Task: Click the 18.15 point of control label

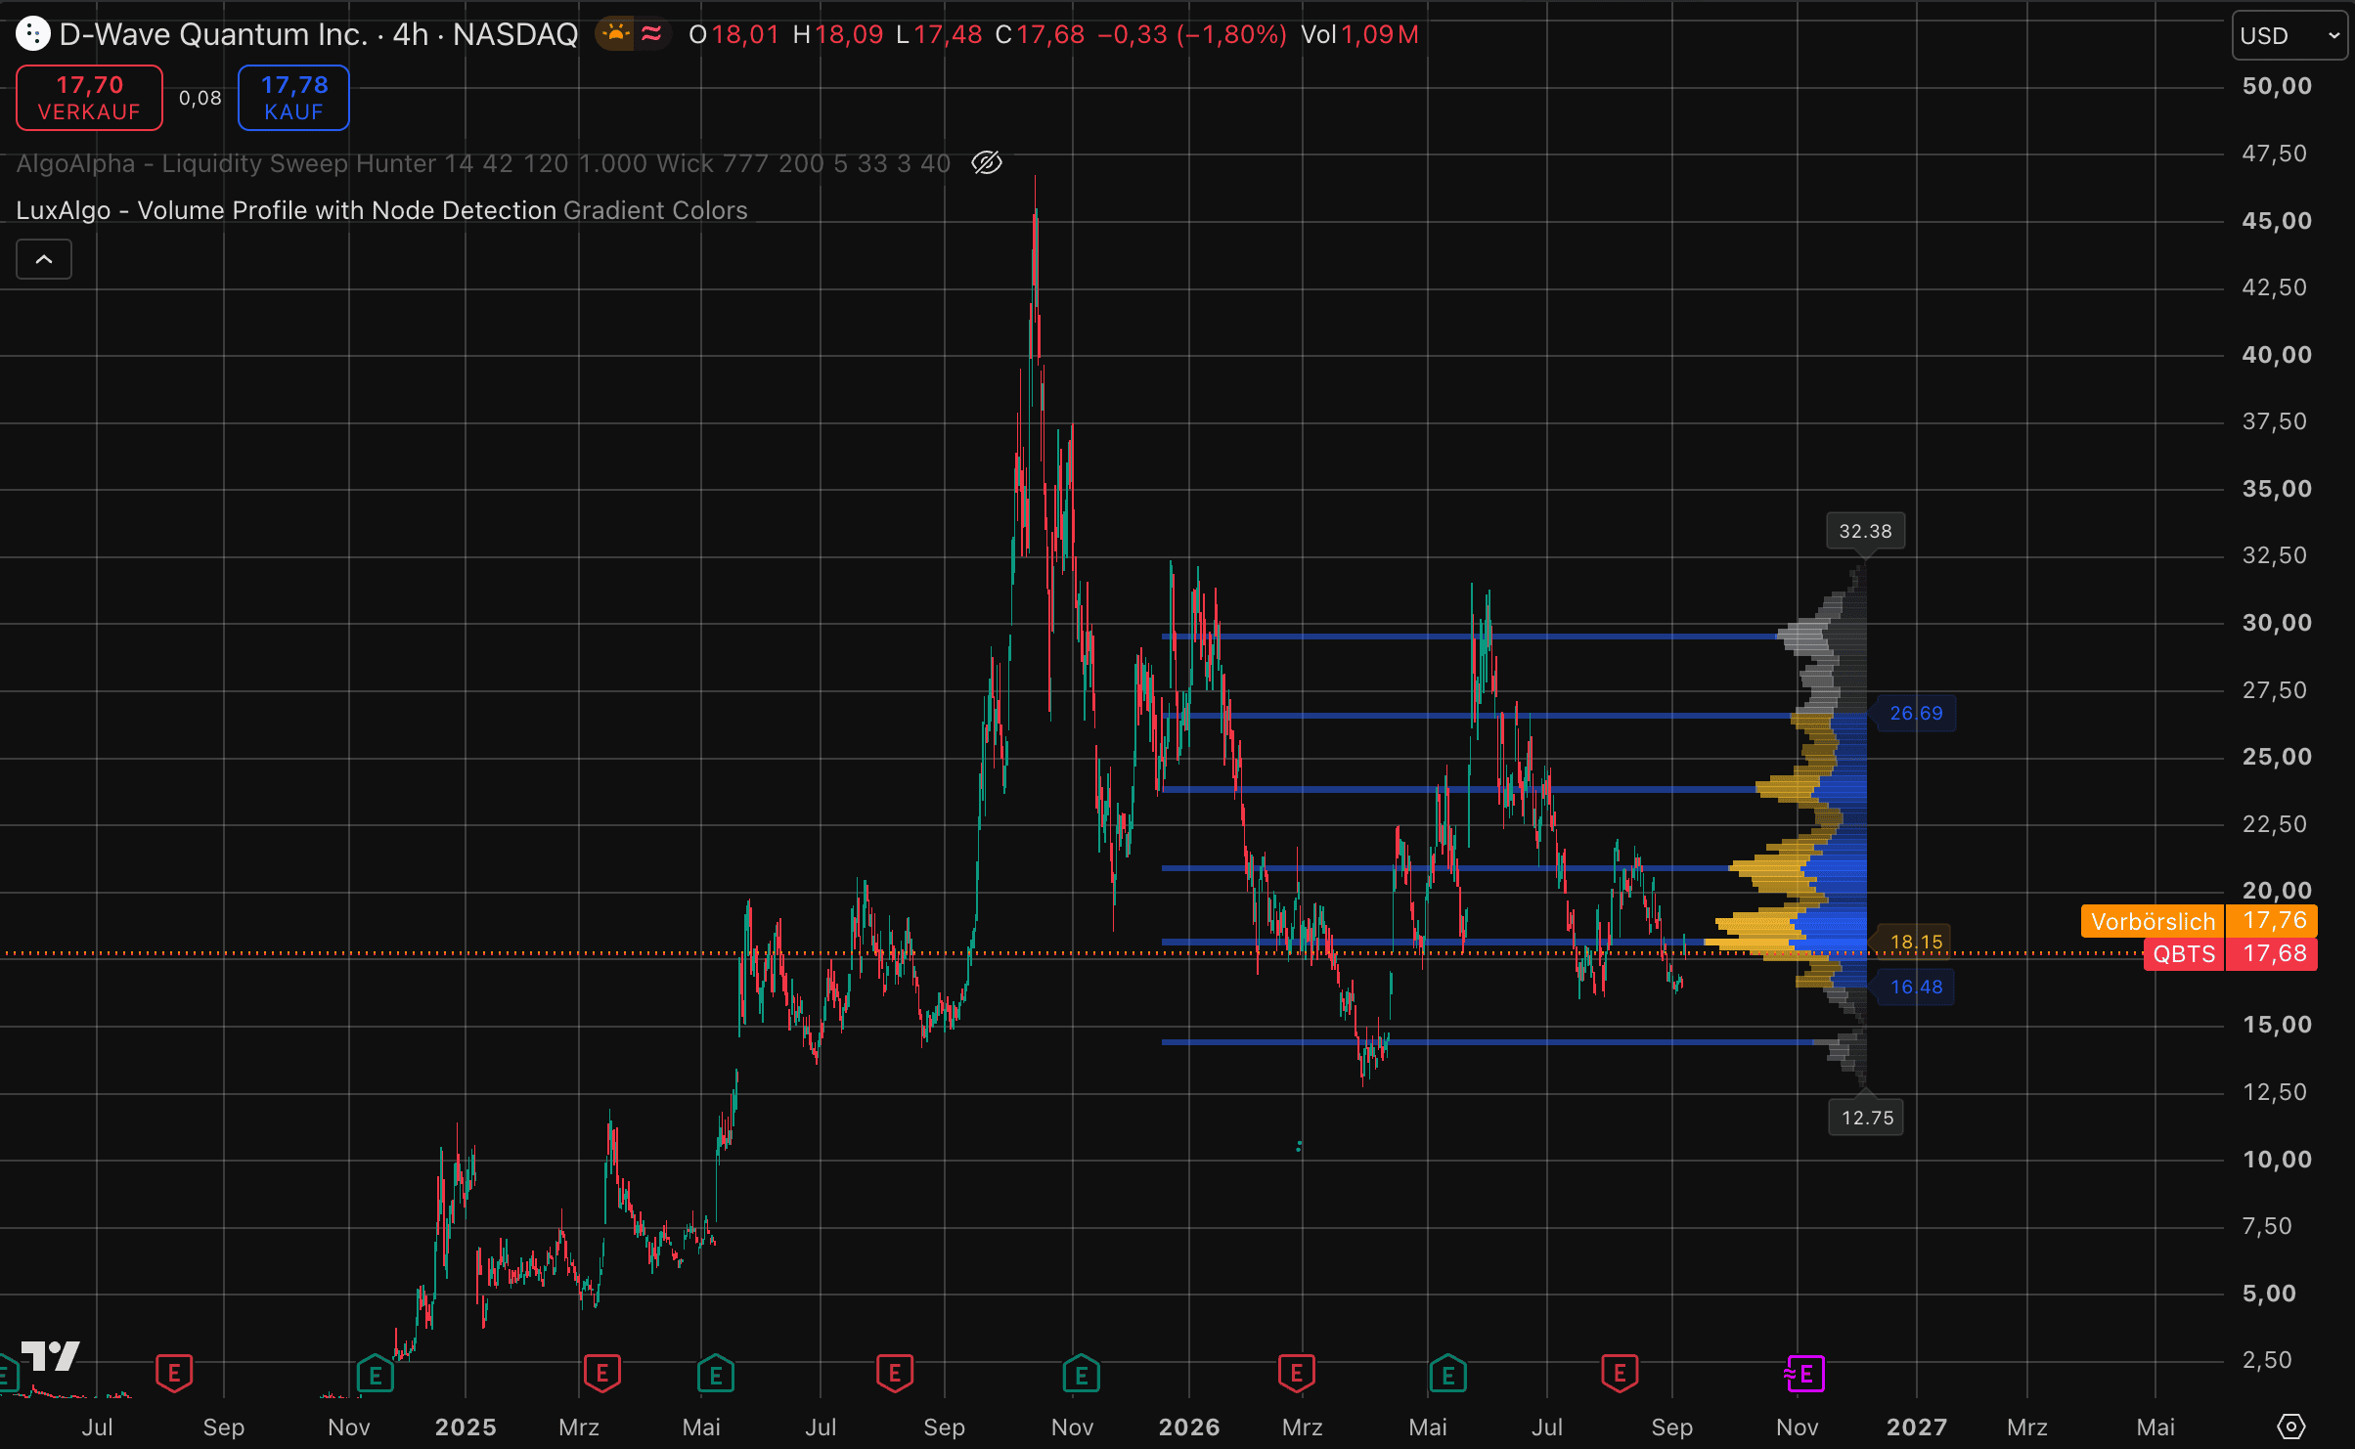Action: pyautogui.click(x=1916, y=942)
